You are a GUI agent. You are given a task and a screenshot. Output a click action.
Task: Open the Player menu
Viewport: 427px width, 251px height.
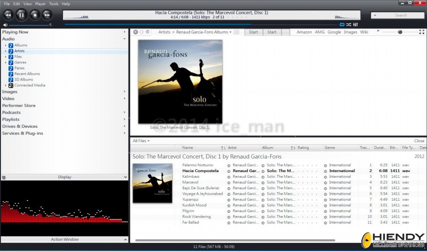(x=40, y=4)
